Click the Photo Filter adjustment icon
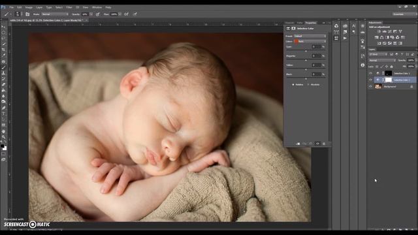The width and height of the screenshot is (418, 235). [x=393, y=37]
